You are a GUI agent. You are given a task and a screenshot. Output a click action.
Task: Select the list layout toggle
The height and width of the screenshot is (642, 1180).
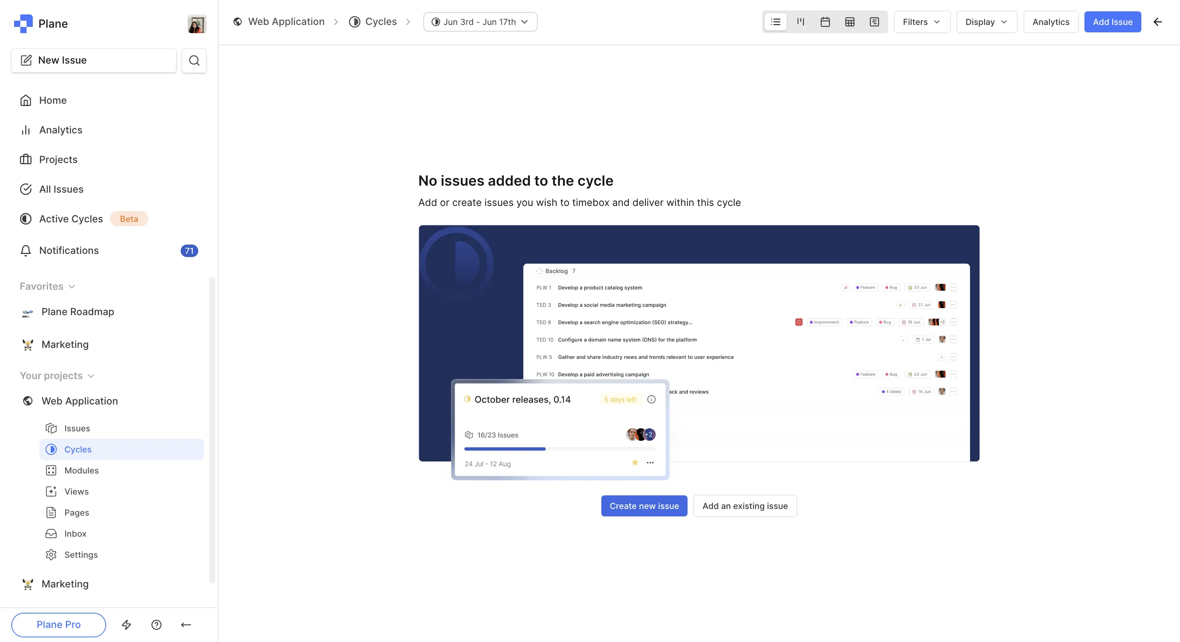775,22
